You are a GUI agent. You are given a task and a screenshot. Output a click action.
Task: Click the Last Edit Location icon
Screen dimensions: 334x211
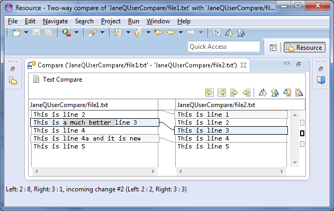(158, 33)
